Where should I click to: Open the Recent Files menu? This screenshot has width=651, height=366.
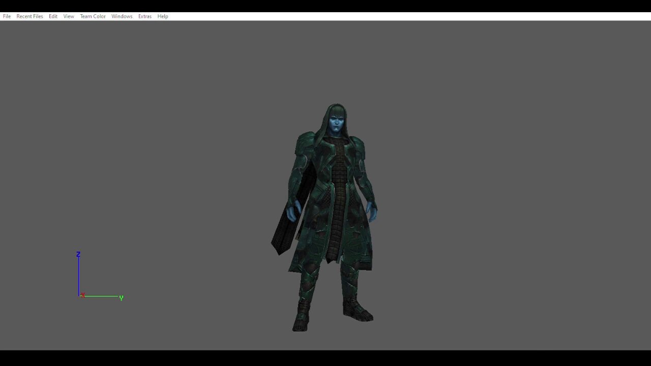29,16
